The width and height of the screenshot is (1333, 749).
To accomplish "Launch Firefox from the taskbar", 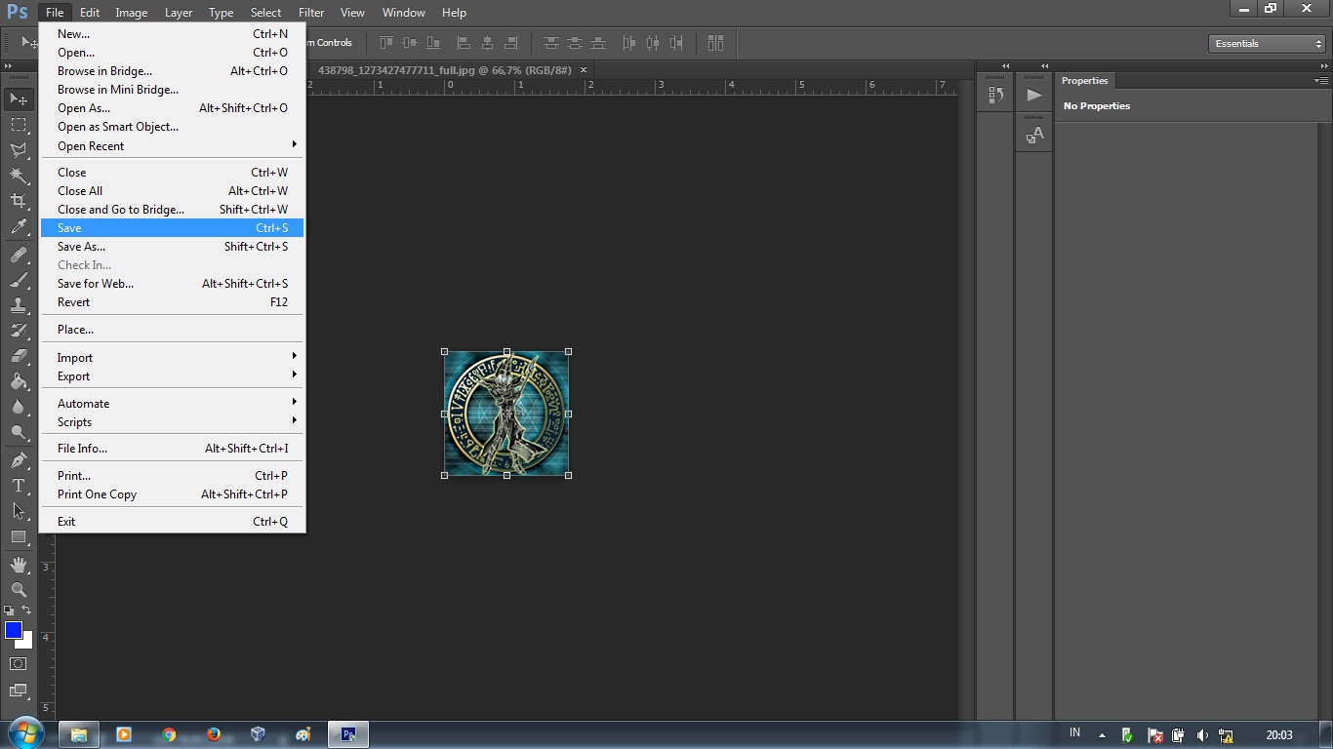I will pyautogui.click(x=214, y=734).
